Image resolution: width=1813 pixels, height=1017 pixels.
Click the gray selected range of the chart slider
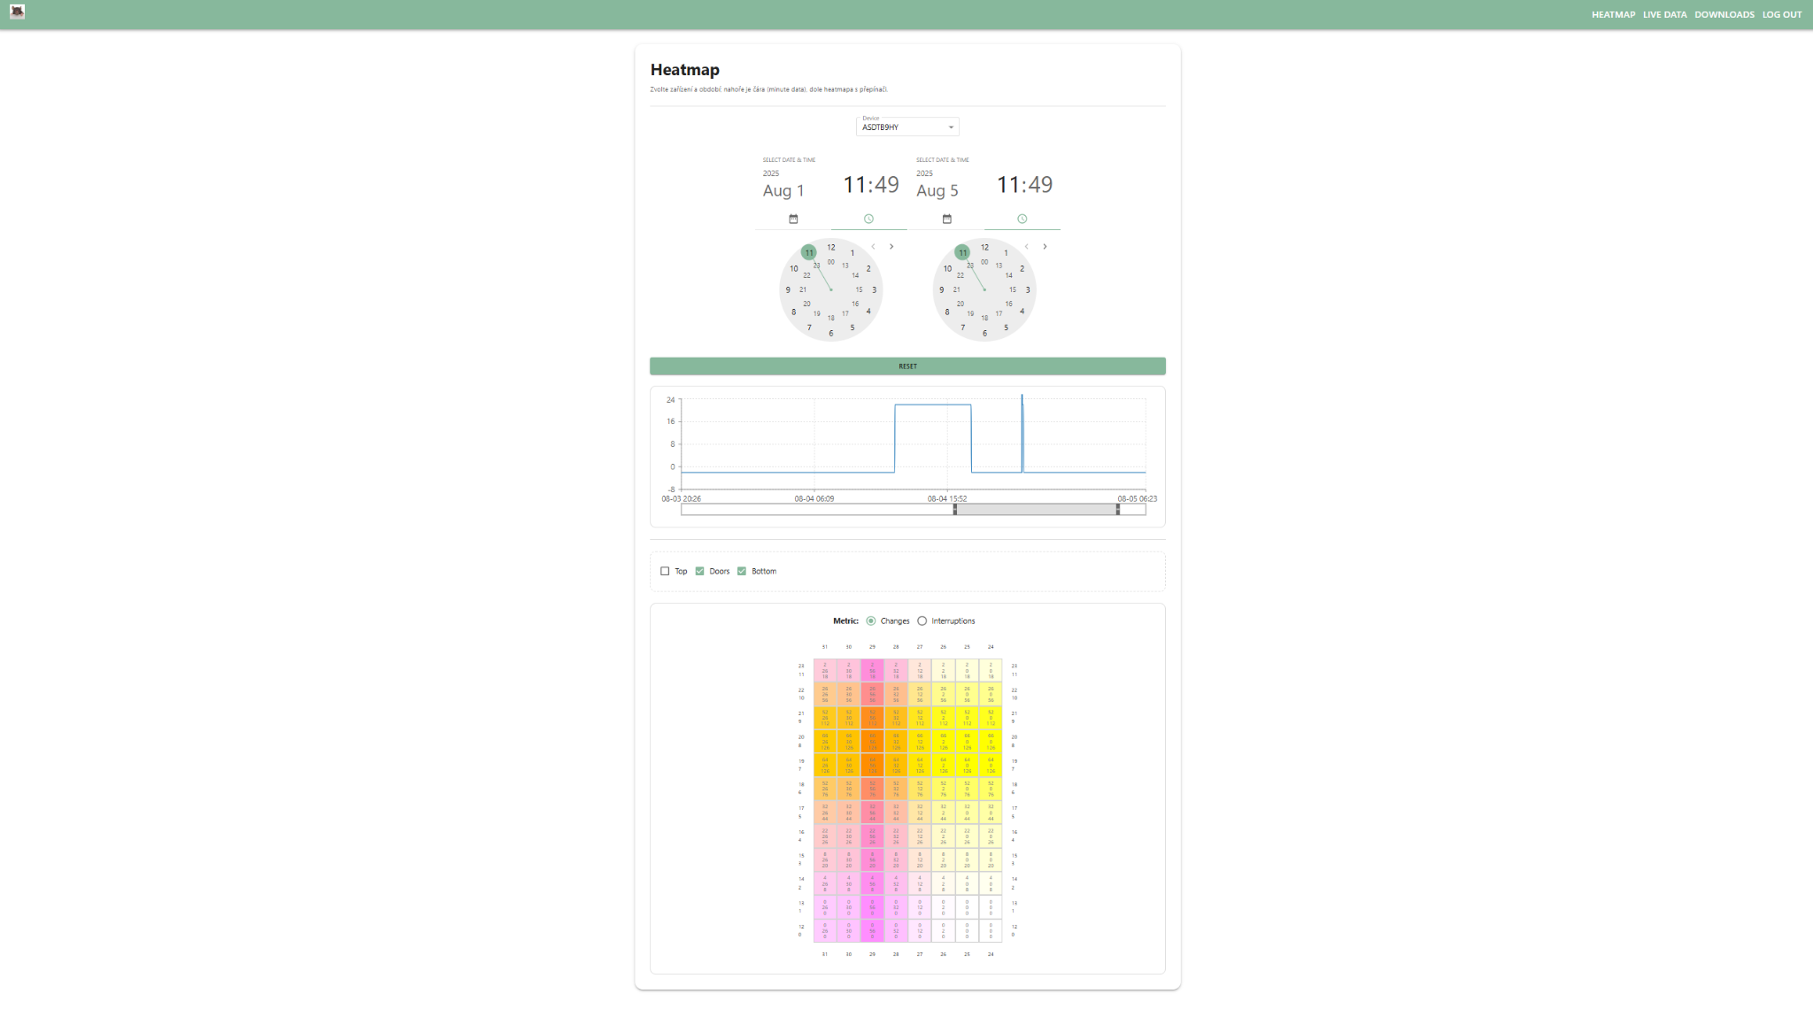(x=1036, y=510)
